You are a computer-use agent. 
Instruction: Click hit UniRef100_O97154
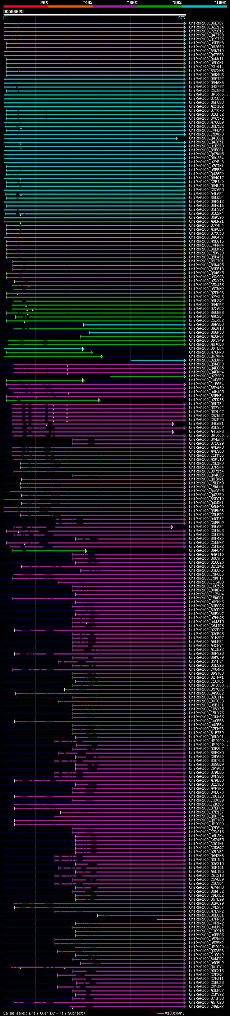[206, 471]
